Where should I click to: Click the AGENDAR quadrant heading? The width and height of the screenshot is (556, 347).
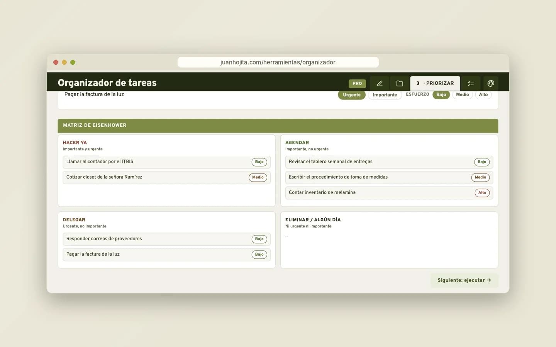click(297, 143)
